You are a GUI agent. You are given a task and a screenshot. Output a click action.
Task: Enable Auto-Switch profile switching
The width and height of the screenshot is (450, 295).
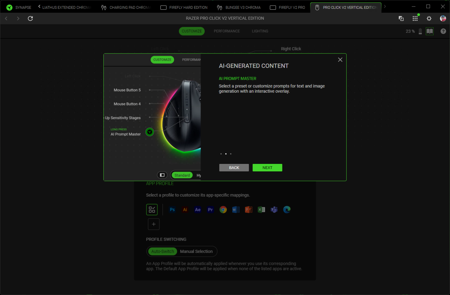point(162,251)
